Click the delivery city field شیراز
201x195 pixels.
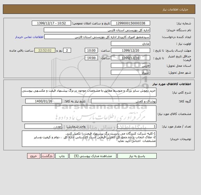(130, 72)
